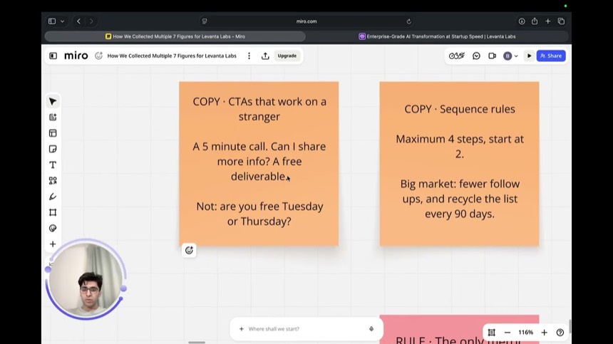Select the pink RULE sticky note

[459, 329]
